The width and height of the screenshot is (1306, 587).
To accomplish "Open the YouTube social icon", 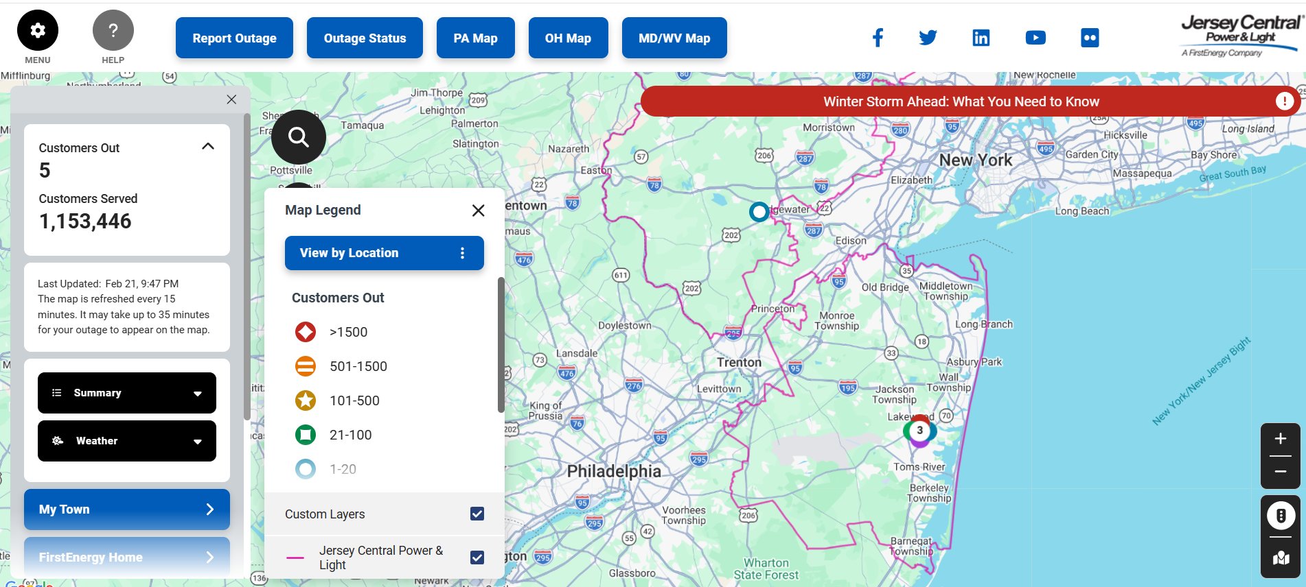I will (x=1035, y=38).
